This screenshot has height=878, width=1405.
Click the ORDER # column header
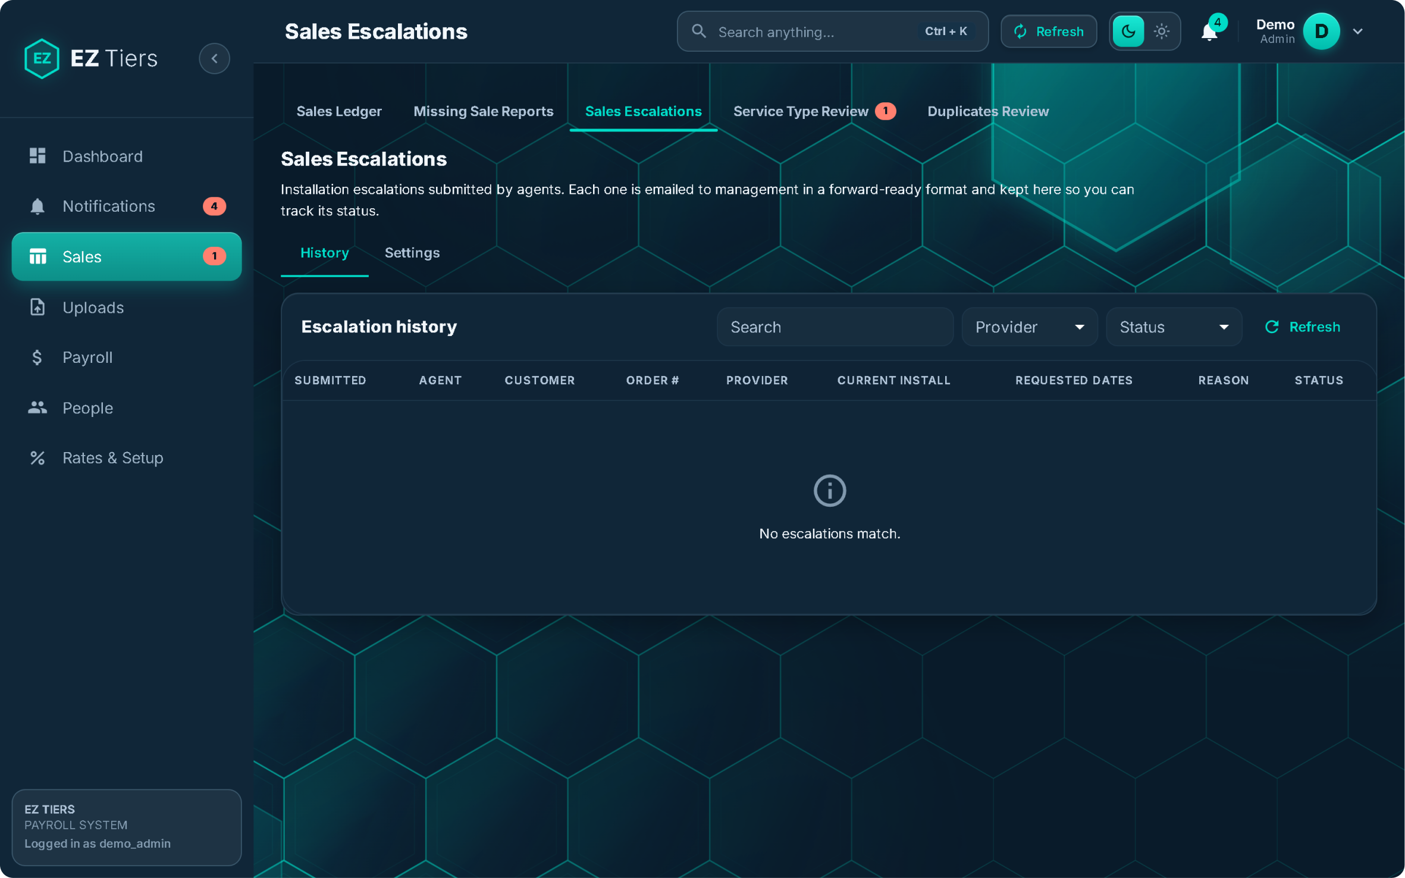click(653, 380)
